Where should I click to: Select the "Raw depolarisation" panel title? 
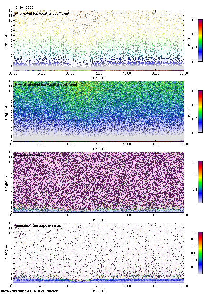coord(30,155)
